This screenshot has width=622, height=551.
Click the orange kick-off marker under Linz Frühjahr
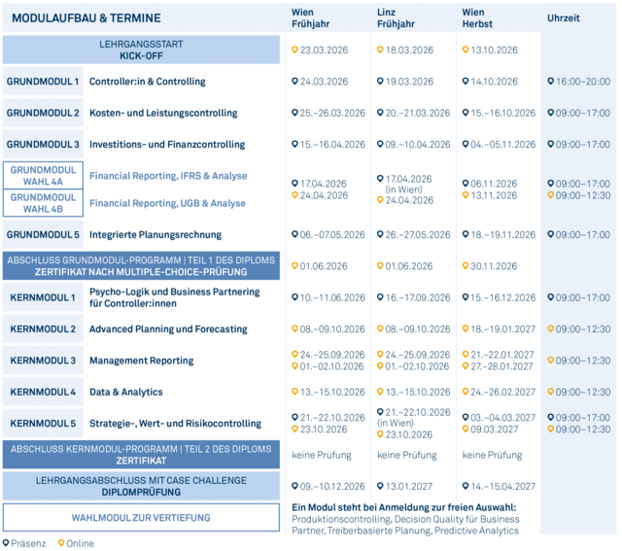[x=379, y=50]
